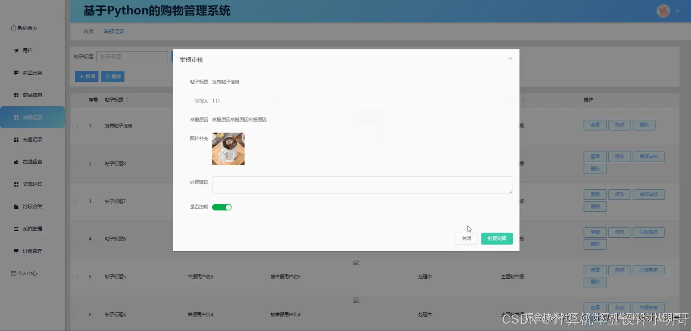Select the 用户 sidebar icon

[16, 50]
